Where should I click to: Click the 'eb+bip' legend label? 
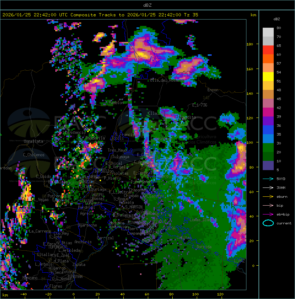pyautogui.click(x=283, y=214)
